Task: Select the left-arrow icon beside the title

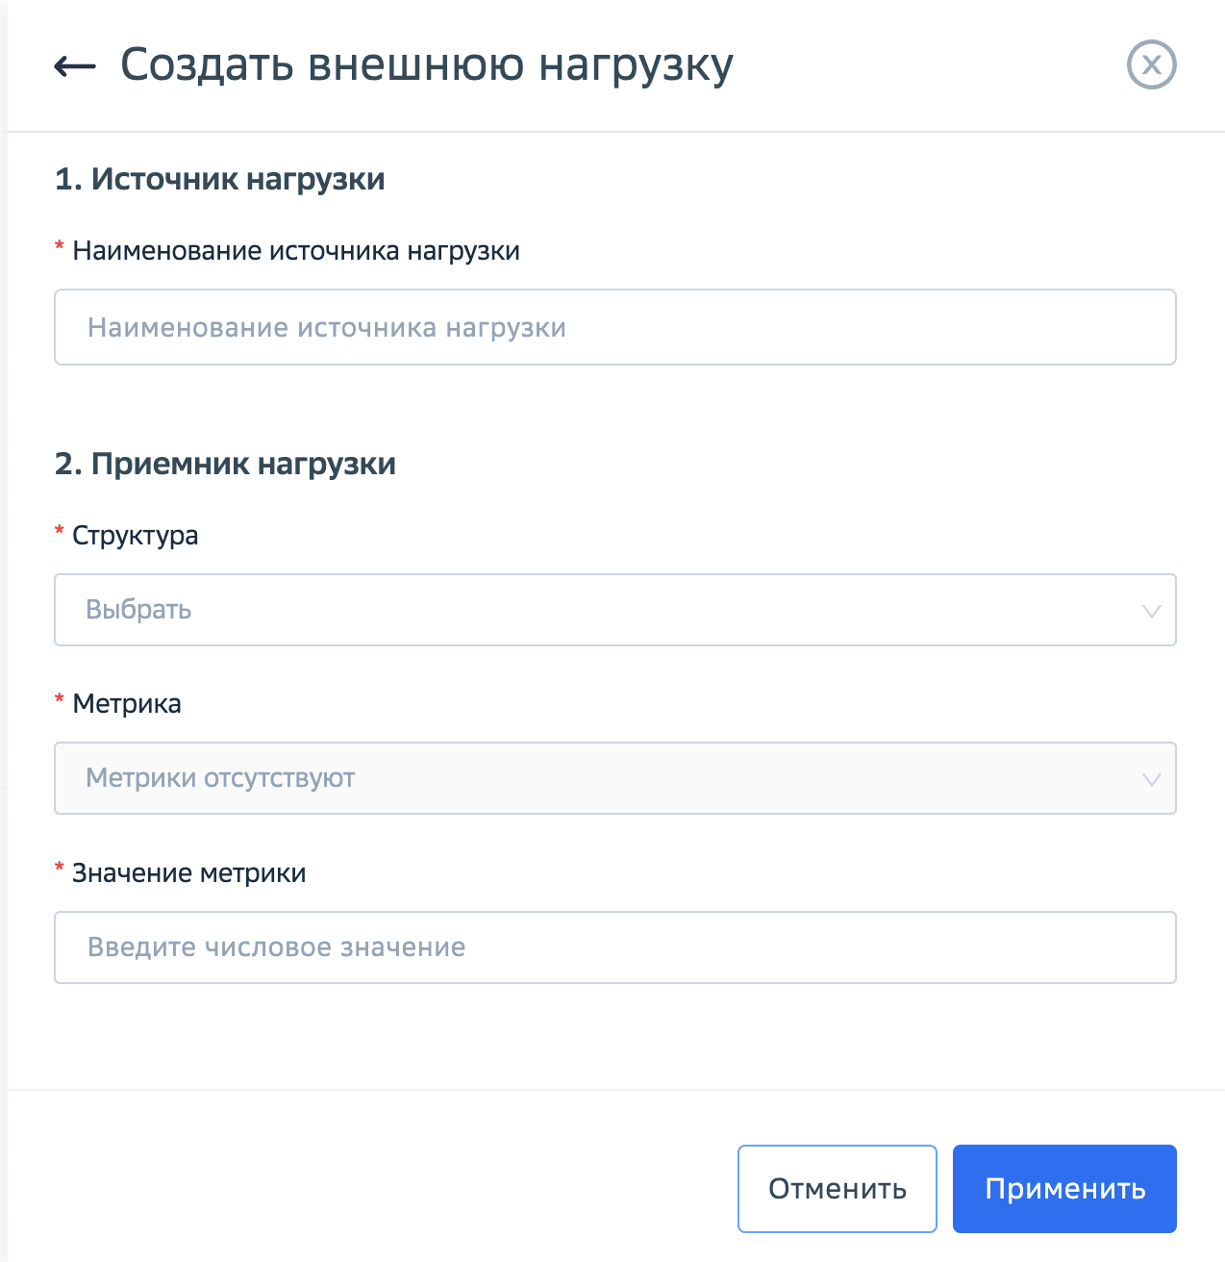Action: click(75, 64)
